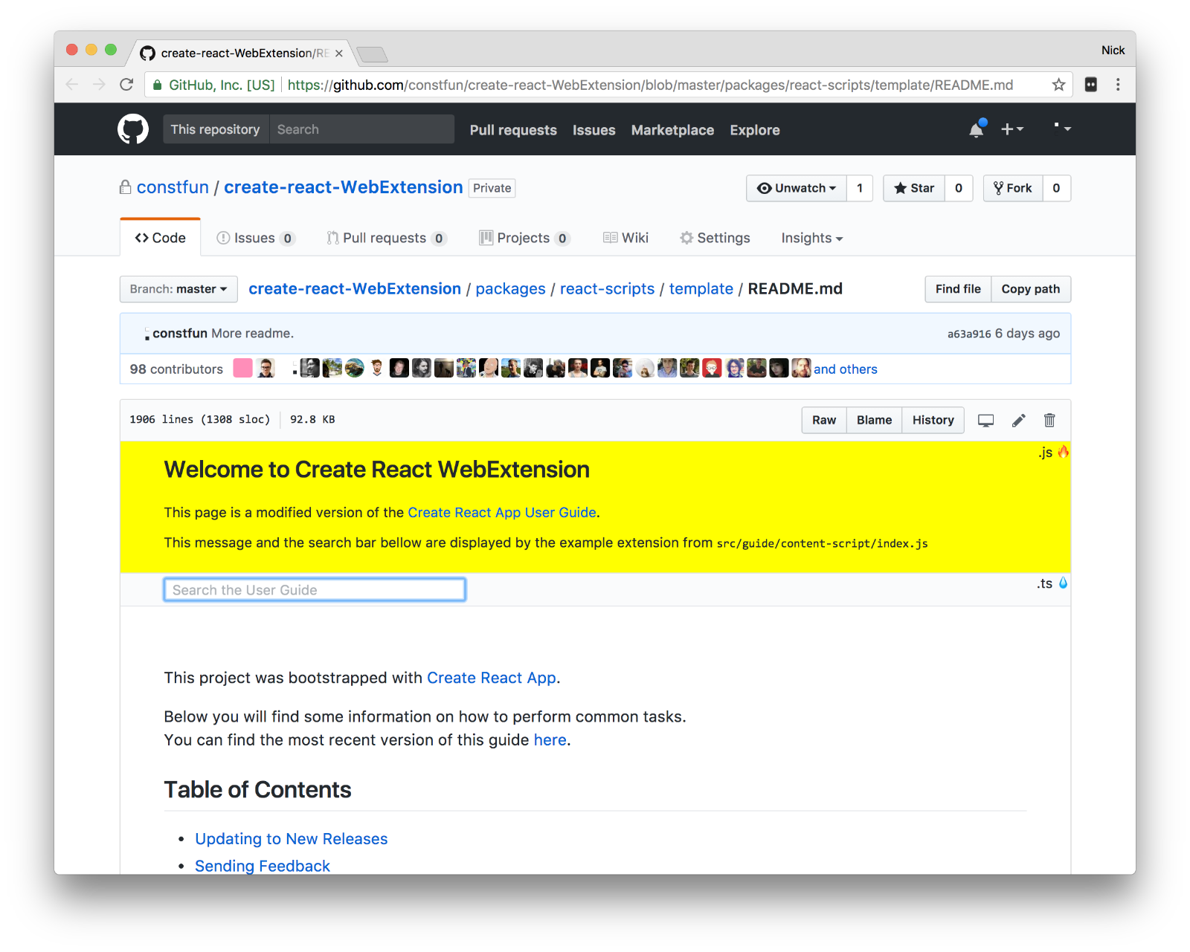Click the GitHub Octocat logo
1190x952 pixels.
click(133, 129)
